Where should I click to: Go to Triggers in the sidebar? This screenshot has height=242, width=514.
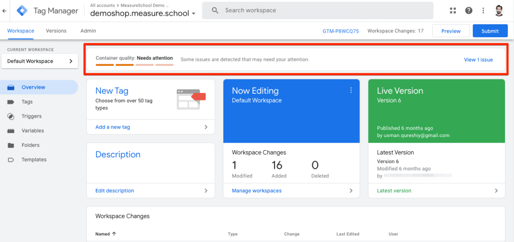click(x=31, y=116)
